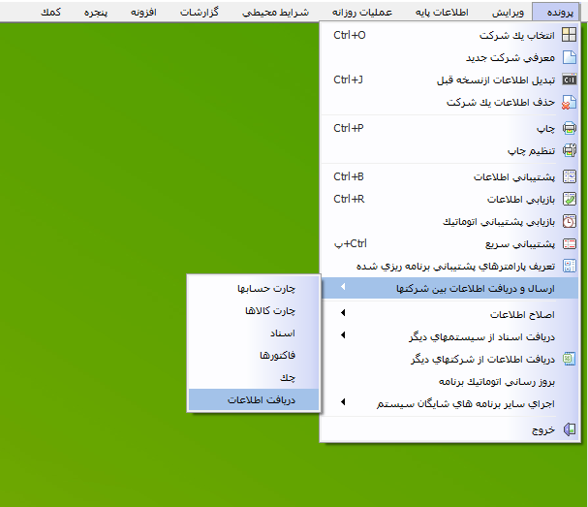The height and width of the screenshot is (507, 588).
Task: Open the گزارشات menu in the menu bar
Action: 200,12
